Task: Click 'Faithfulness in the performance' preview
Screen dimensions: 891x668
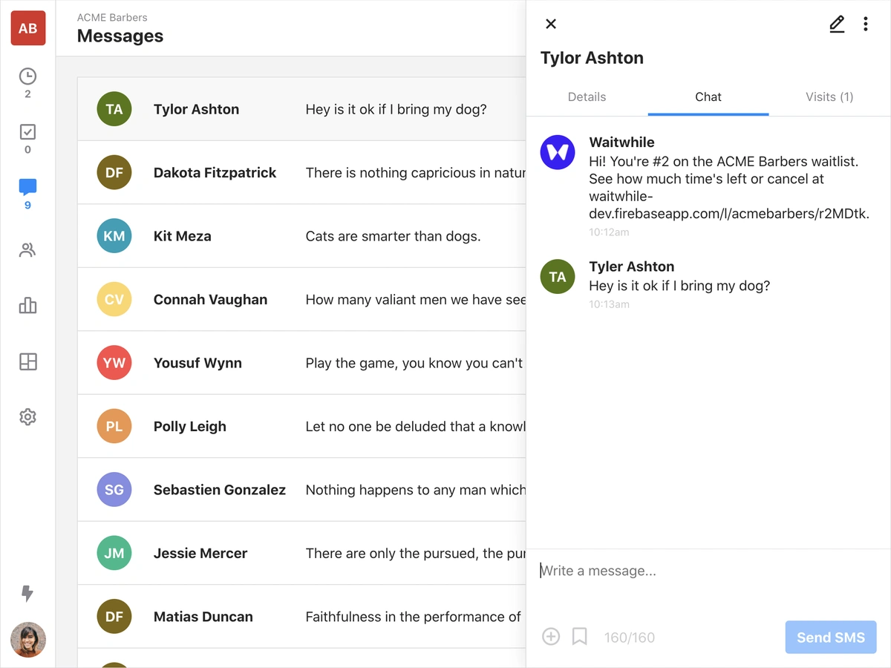Action: [414, 617]
